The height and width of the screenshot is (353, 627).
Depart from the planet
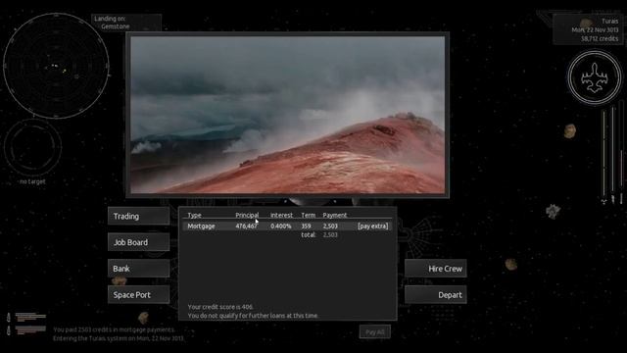pos(435,295)
